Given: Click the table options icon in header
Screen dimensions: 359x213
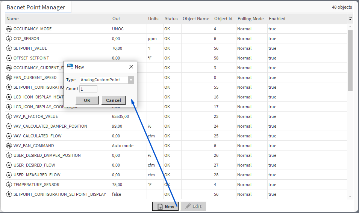Looking at the screenshot, I should [x=350, y=18].
